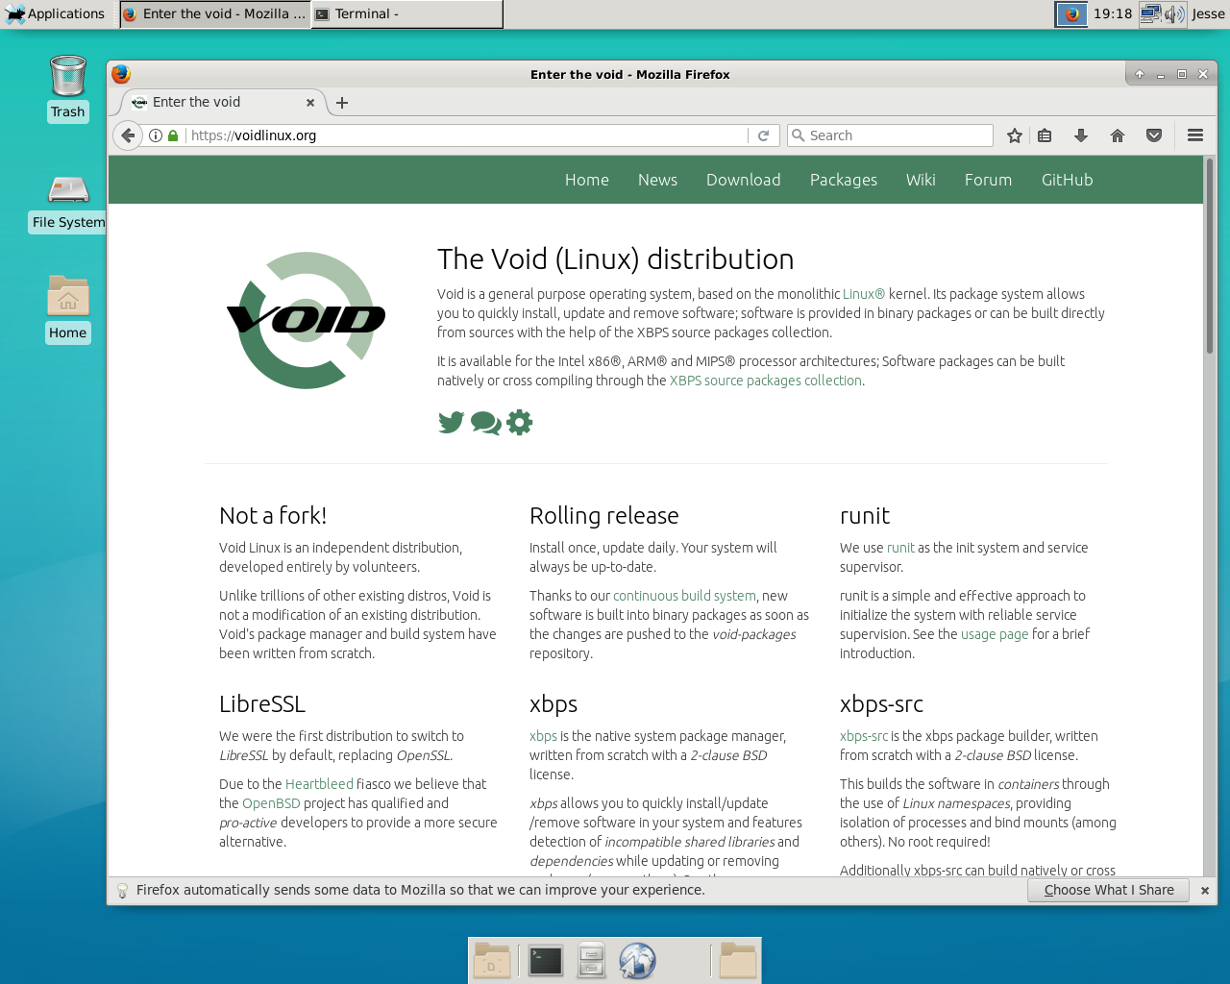Open the chat bubbles icon
The image size is (1230, 984).
[x=485, y=422]
